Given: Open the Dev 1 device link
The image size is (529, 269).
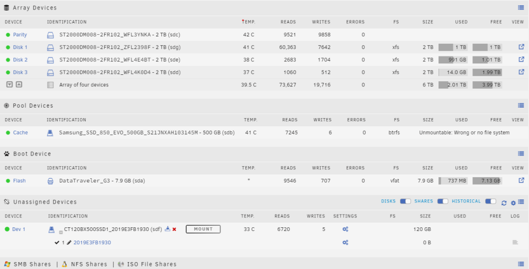Looking at the screenshot, I should [19, 229].
